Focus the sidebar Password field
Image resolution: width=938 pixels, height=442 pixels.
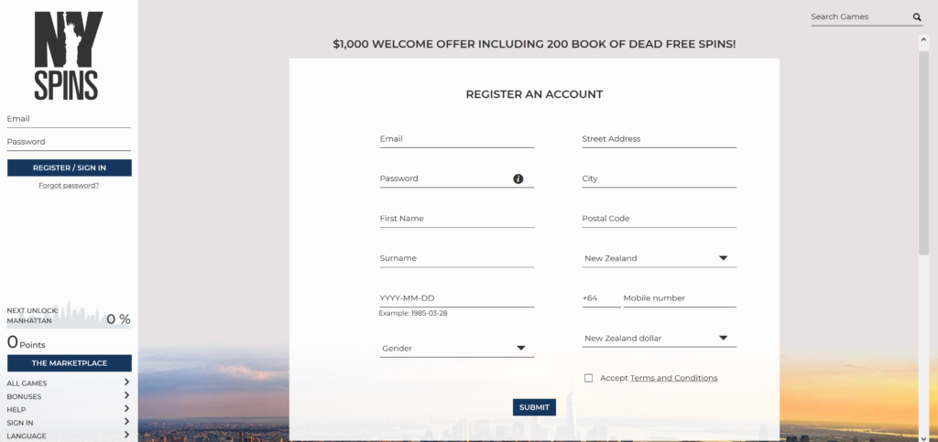point(69,142)
